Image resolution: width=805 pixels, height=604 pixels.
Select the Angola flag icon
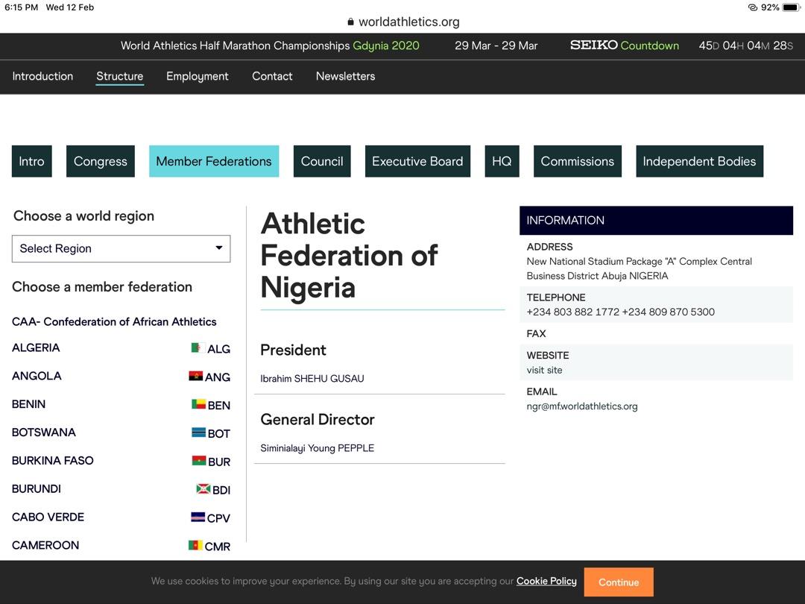click(x=196, y=375)
